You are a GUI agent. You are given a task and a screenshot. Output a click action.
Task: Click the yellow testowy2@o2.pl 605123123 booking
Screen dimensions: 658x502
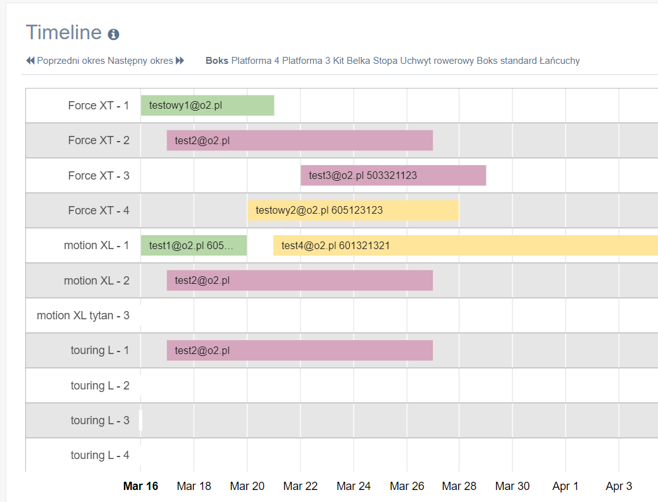point(352,211)
